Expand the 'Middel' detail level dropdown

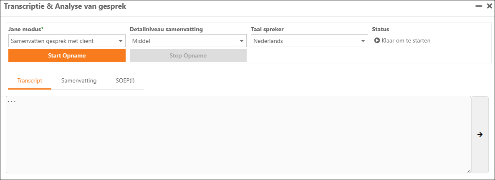pos(184,41)
